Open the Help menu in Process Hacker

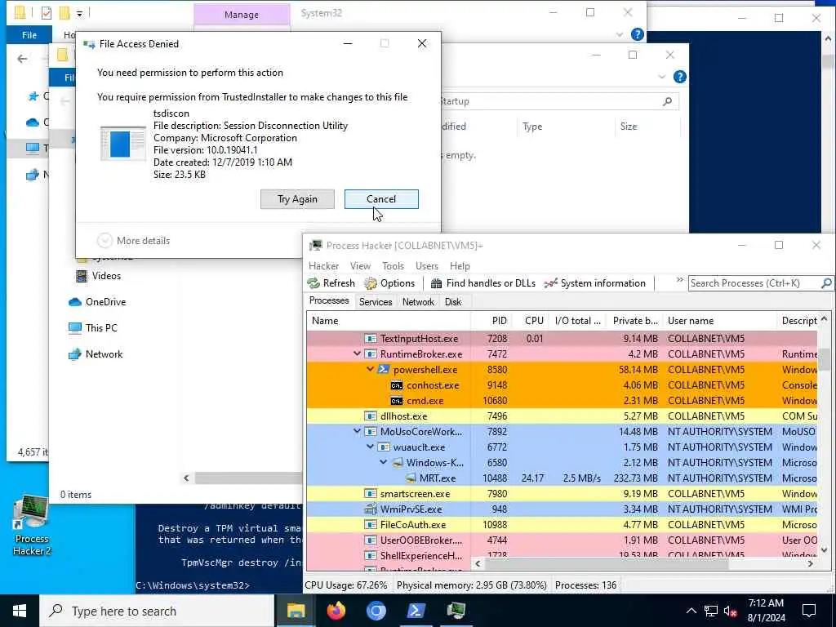[460, 265]
